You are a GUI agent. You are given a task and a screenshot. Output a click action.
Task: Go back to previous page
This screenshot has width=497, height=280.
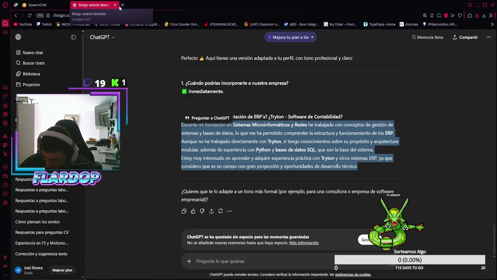pyautogui.click(x=16, y=16)
